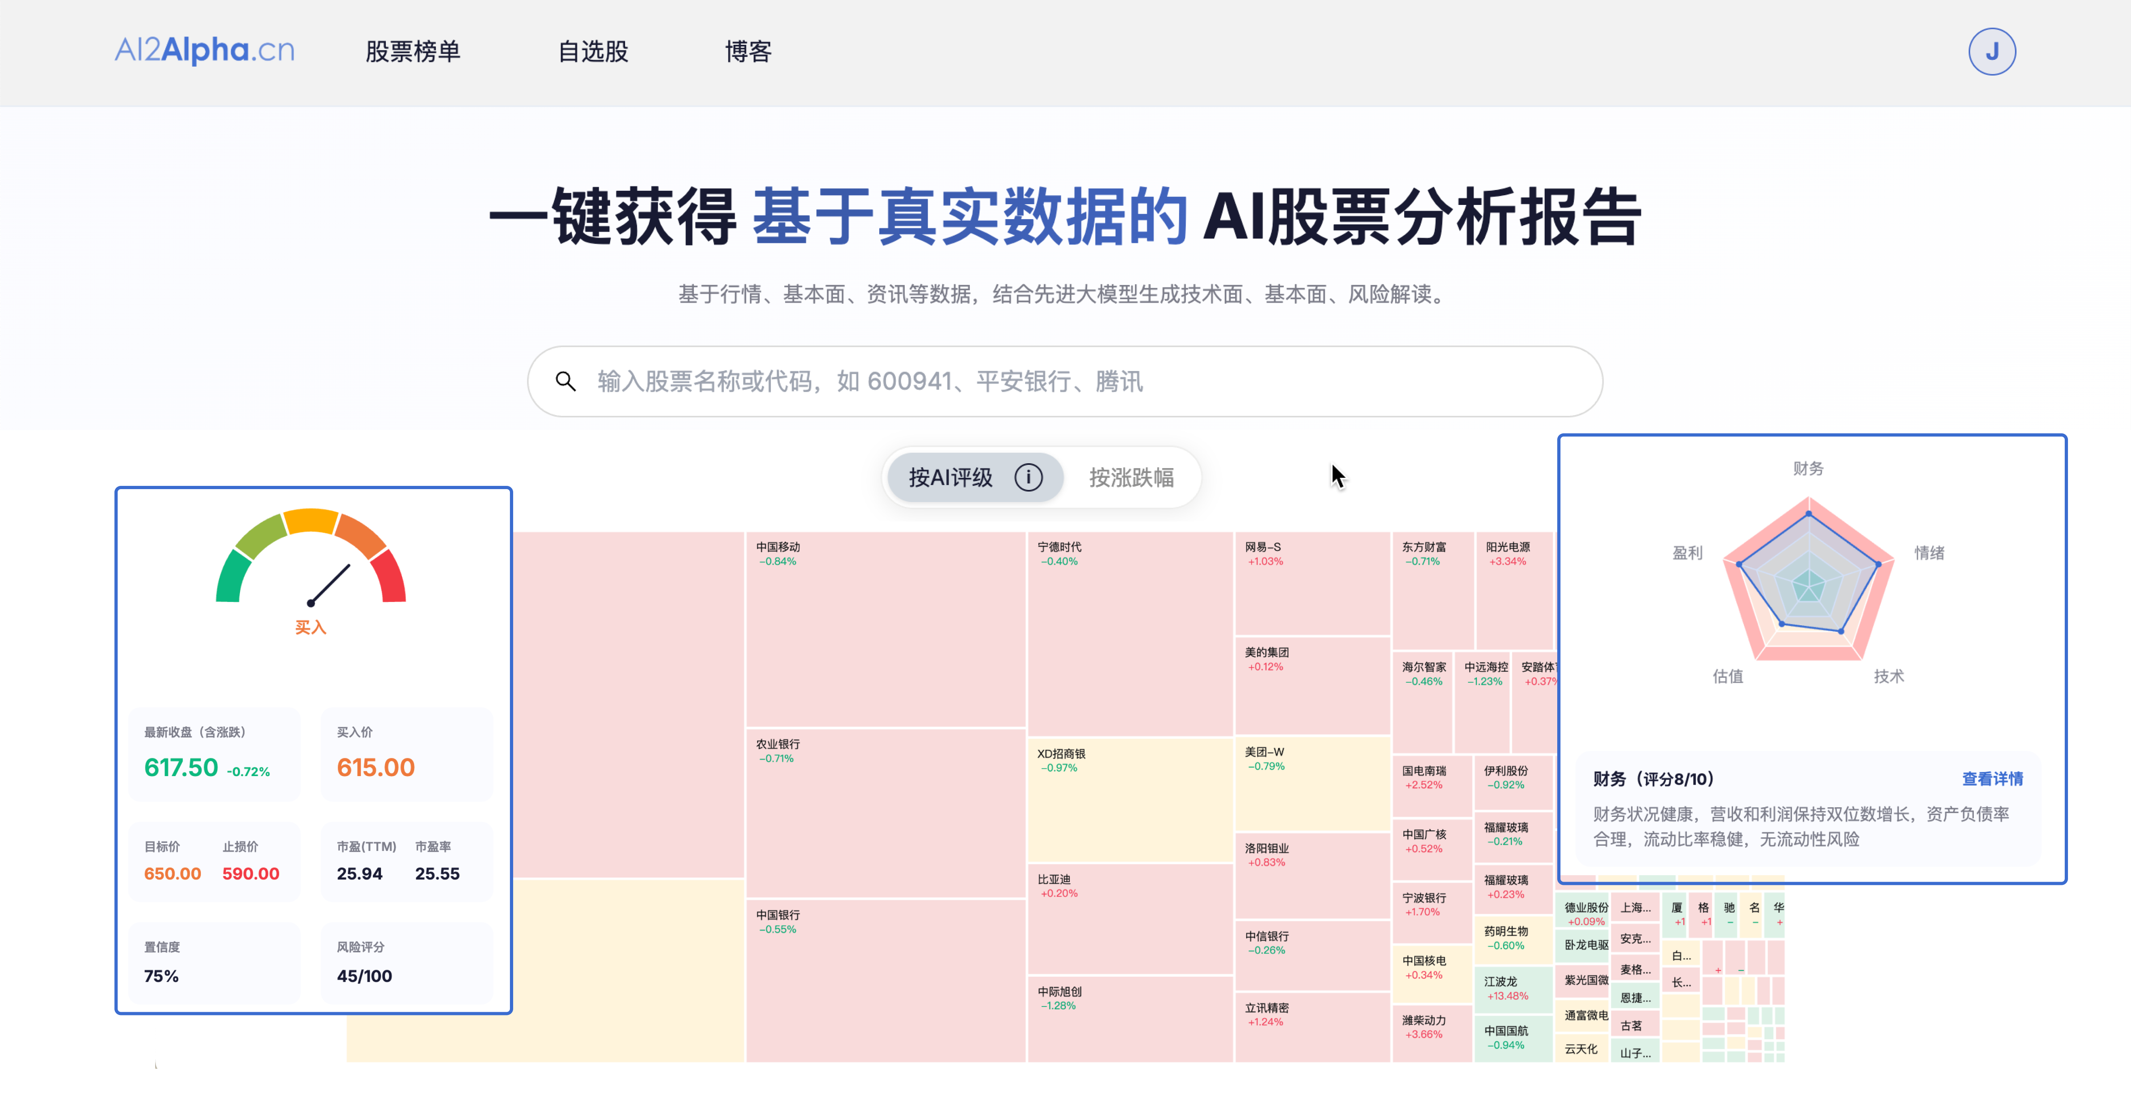The height and width of the screenshot is (1110, 2131).
Task: Select the 卧龙电驱 tile
Action: tap(1582, 945)
